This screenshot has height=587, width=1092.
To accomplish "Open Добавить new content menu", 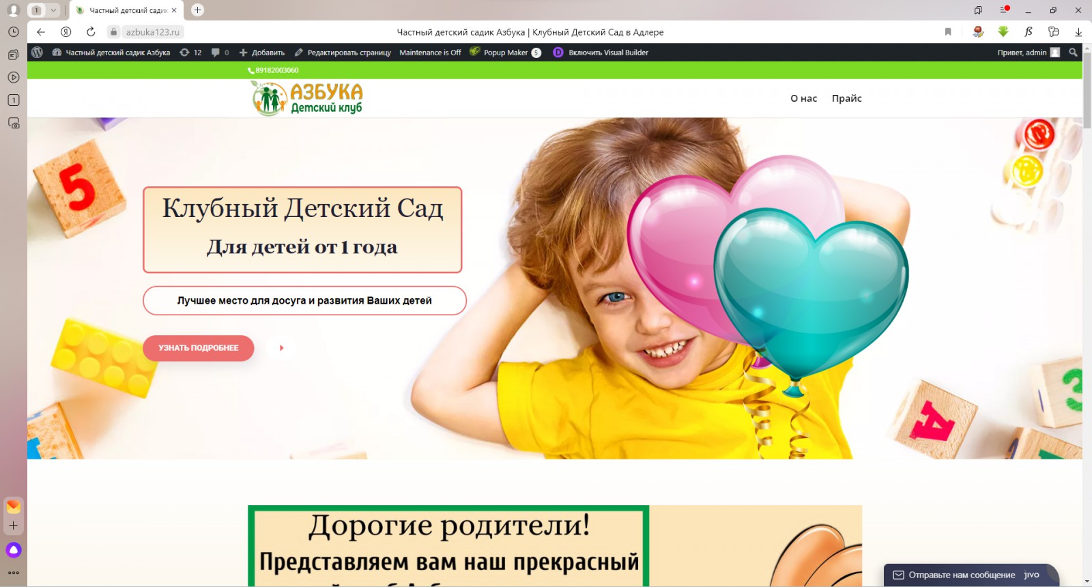I will [x=261, y=53].
